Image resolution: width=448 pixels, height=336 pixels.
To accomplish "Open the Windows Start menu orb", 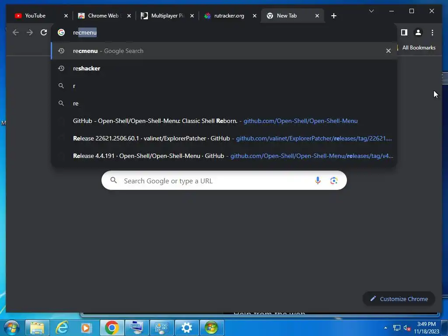I will (12, 327).
